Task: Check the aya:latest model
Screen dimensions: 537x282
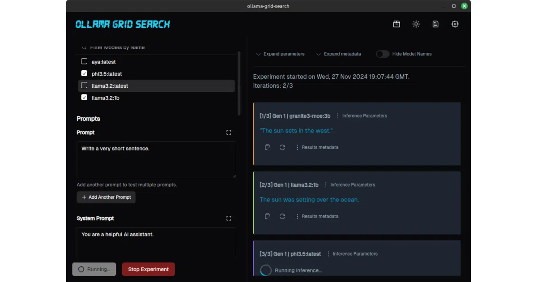Action: [x=84, y=62]
